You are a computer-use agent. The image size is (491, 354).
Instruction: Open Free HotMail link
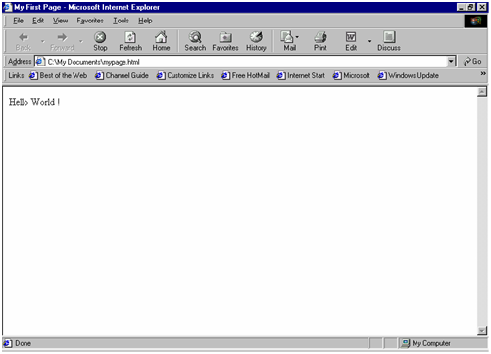pyautogui.click(x=245, y=76)
